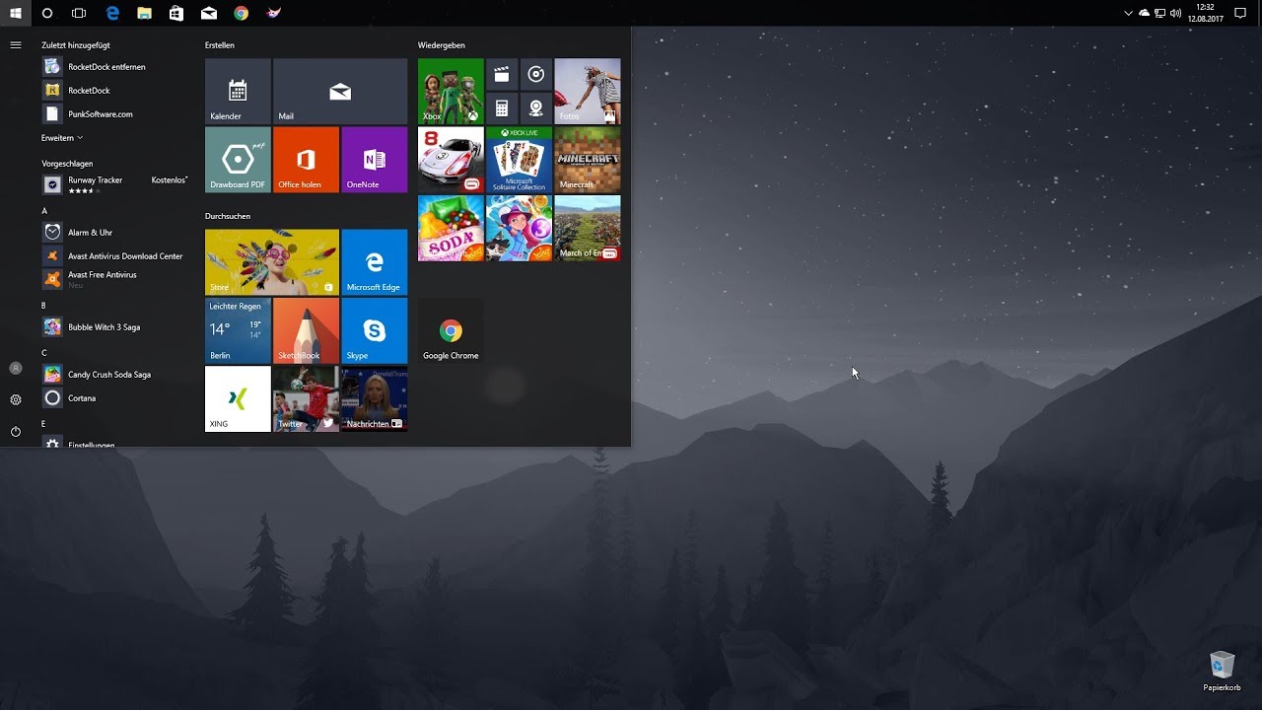The width and height of the screenshot is (1262, 710).
Task: Click the Wiedergeben group title
Action: (x=442, y=45)
